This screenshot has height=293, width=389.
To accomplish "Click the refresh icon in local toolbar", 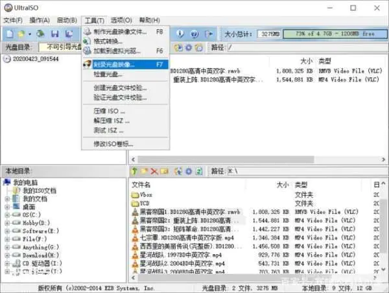I will [199, 171].
